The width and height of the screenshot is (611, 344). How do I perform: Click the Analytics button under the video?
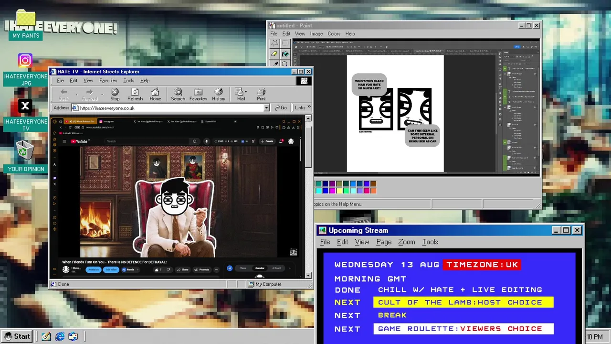coord(94,269)
